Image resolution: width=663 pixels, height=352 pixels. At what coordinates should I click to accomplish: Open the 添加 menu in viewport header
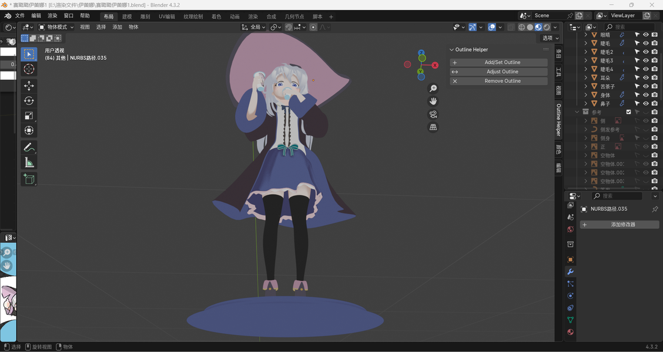117,27
